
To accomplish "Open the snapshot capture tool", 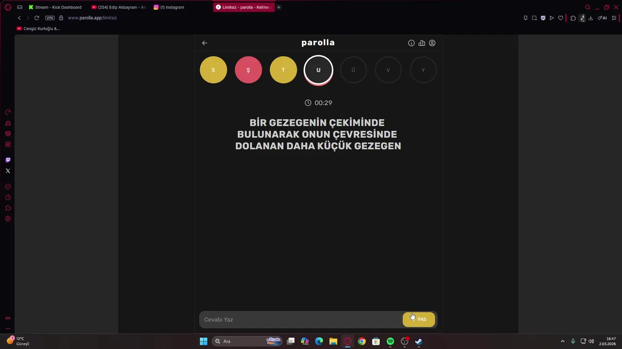I will pyautogui.click(x=534, y=18).
